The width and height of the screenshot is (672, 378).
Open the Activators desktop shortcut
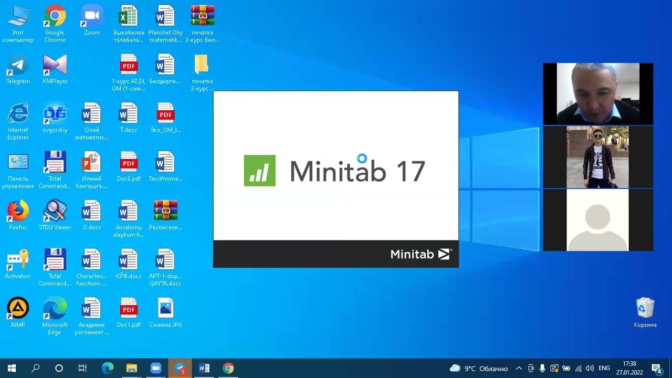tap(18, 265)
